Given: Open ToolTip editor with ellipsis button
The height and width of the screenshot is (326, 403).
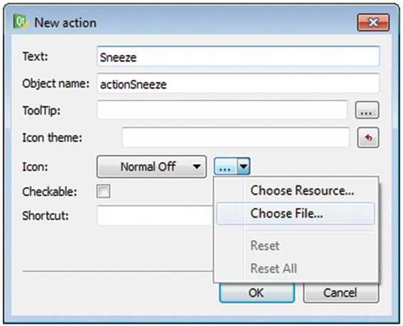Looking at the screenshot, I should point(367,110).
